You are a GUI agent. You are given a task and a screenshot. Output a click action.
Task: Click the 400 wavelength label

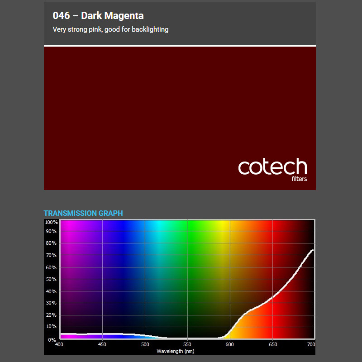pos(59,344)
